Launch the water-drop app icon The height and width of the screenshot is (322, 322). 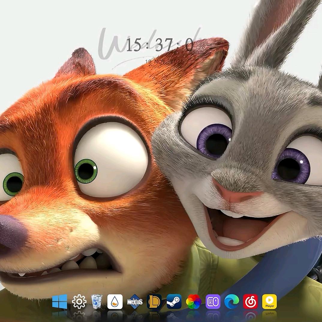(115, 302)
